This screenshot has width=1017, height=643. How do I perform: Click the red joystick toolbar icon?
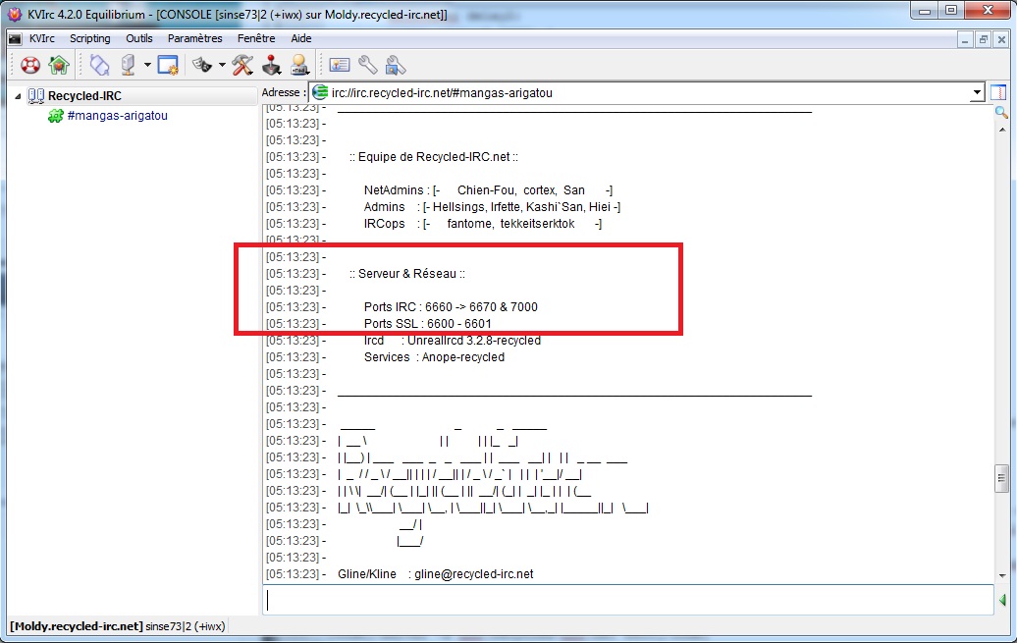click(271, 65)
